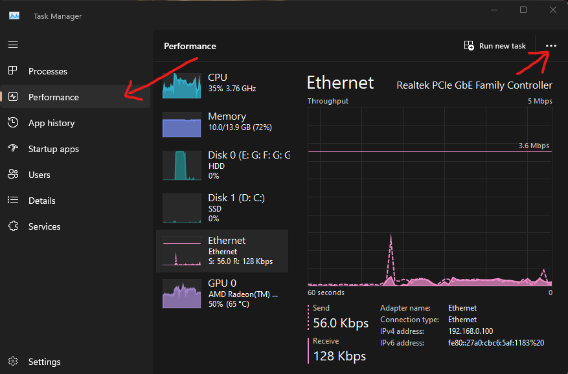The width and height of the screenshot is (568, 374).
Task: Select the Ethernet item in resource list
Action: point(222,250)
